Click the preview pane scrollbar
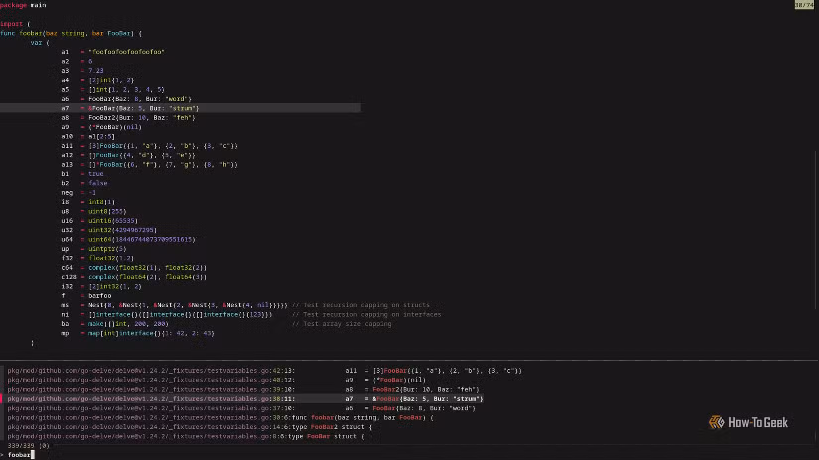 tap(817, 230)
